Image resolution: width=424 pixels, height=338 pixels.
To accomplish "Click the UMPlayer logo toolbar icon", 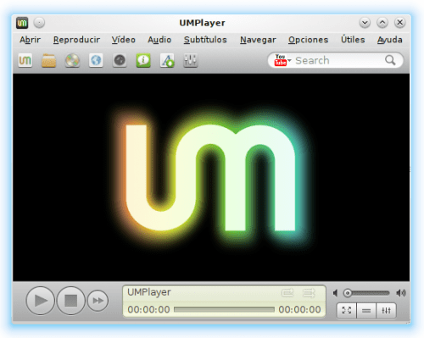I will (x=25, y=60).
